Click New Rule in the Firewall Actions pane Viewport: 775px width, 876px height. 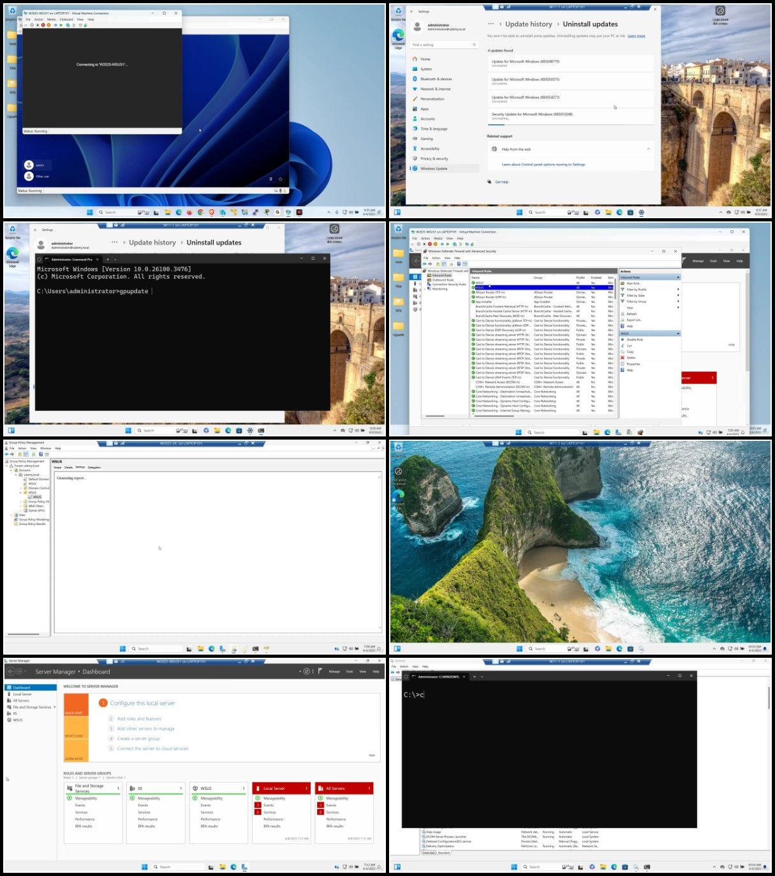tap(633, 283)
